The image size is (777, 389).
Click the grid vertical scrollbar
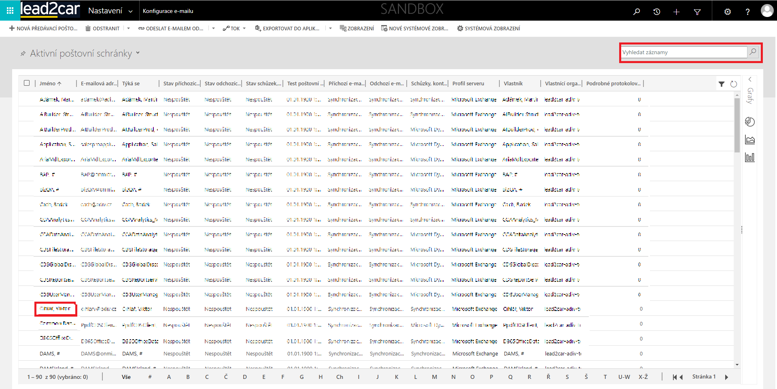click(737, 226)
